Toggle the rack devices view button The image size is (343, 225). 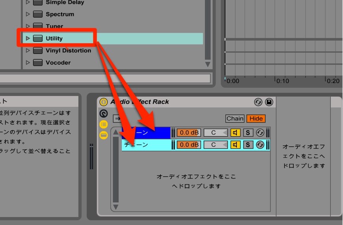coord(103,135)
